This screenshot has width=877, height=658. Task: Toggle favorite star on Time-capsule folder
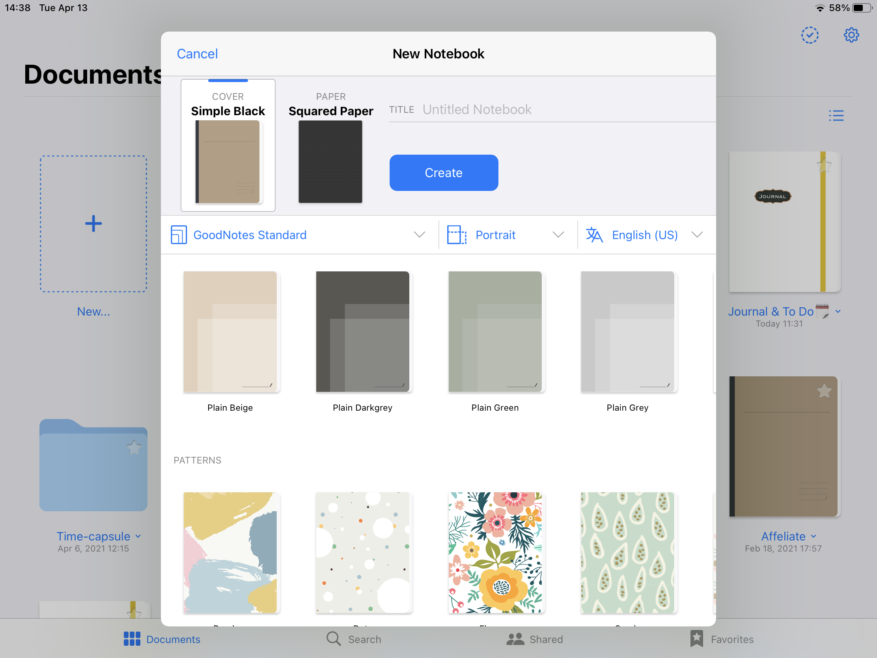pyautogui.click(x=134, y=448)
